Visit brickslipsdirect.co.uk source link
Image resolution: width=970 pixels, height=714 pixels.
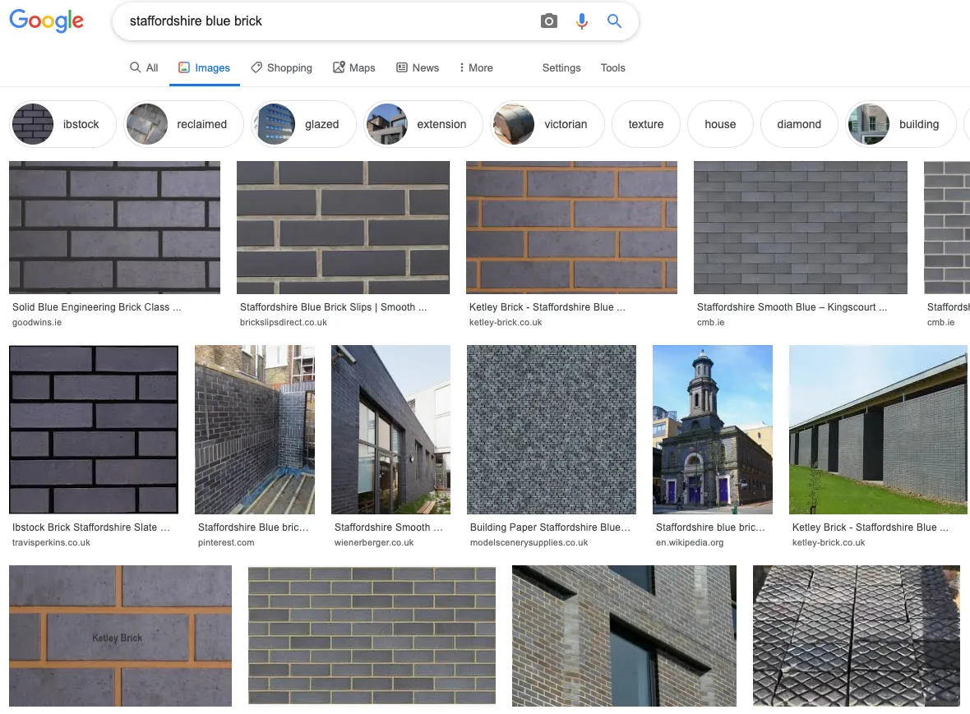284,323
